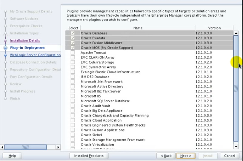Select the Microsoft IIS row name
The image size is (243, 161).
coord(91,96)
